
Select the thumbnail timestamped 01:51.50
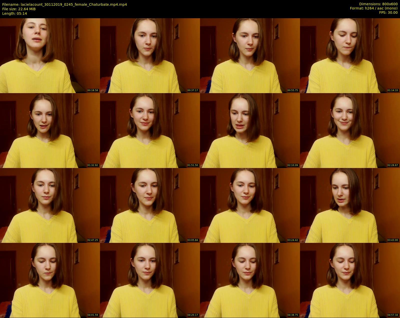(x=150, y=131)
